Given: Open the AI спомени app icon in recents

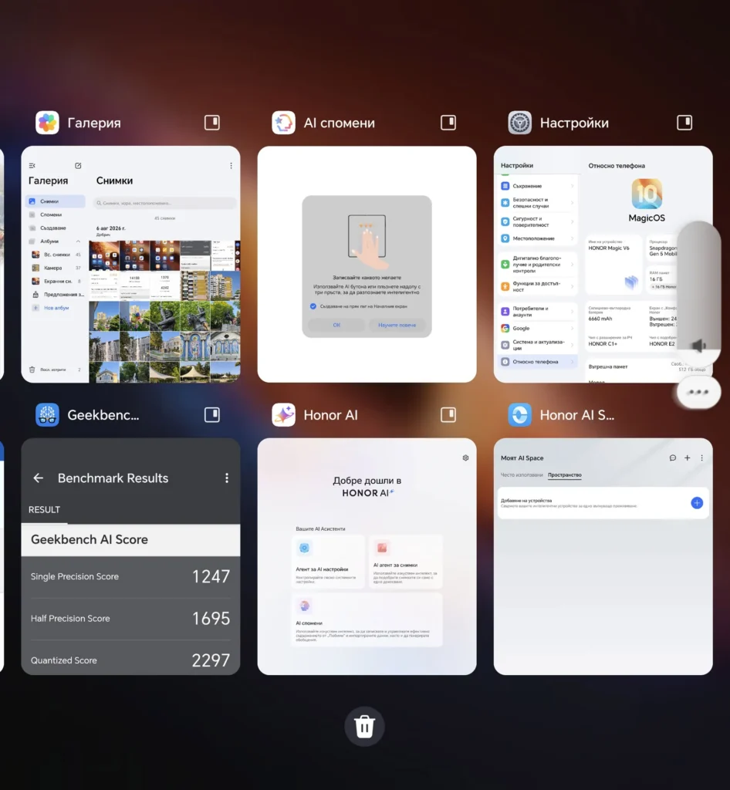Looking at the screenshot, I should [284, 123].
